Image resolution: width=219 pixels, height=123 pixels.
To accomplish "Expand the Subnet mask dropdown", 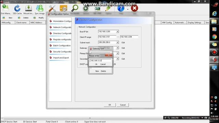I will [x=117, y=42].
